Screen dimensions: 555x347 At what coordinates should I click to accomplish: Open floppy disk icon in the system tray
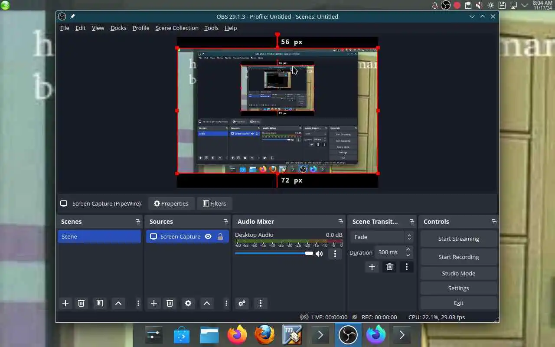tap(502, 5)
